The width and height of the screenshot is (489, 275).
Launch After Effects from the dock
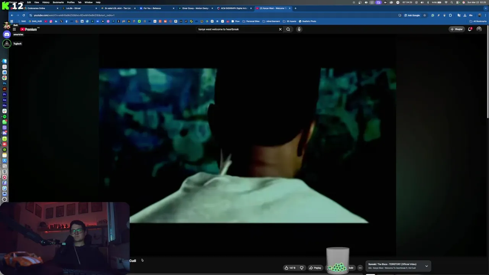point(5,100)
